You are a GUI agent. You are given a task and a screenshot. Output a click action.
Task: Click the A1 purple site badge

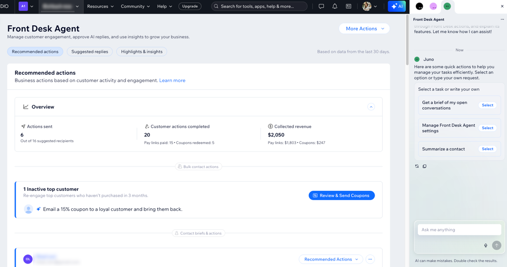(x=23, y=6)
